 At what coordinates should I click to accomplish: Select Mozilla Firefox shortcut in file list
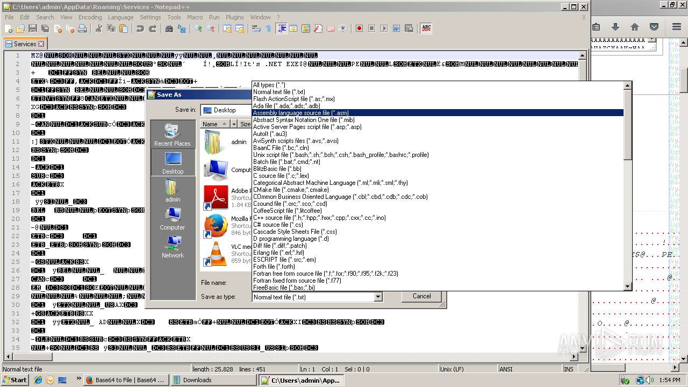227,226
